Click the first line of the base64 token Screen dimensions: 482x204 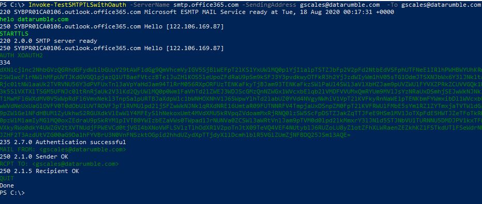point(241,70)
